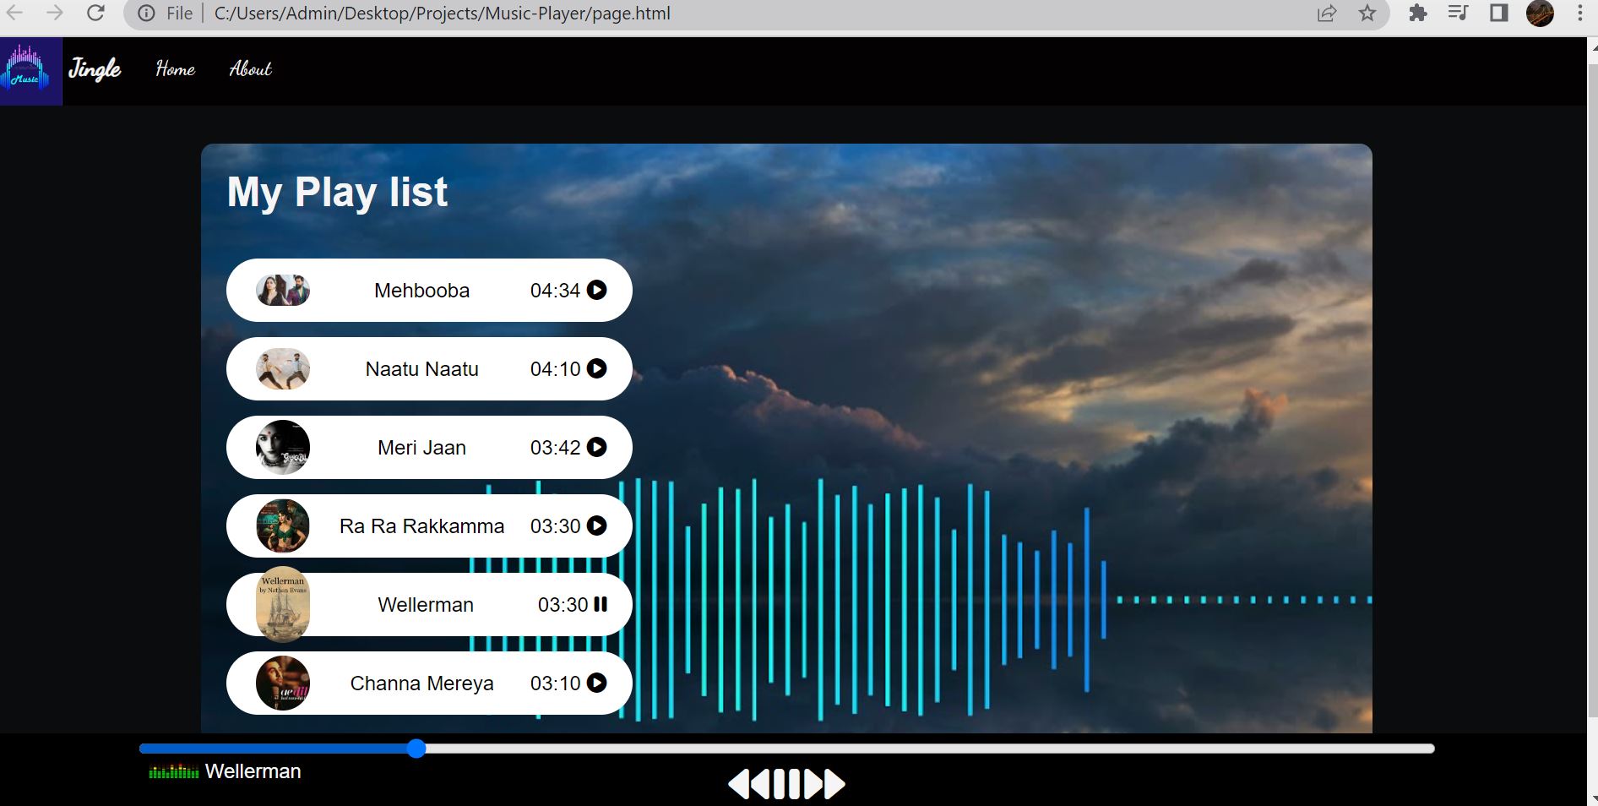The height and width of the screenshot is (806, 1598).
Task: Open the browser extensions puzzle icon
Action: click(x=1417, y=13)
